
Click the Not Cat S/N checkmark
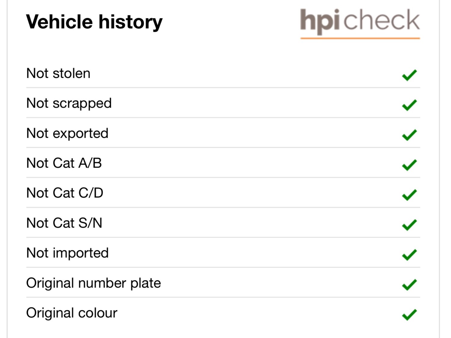[x=409, y=225]
